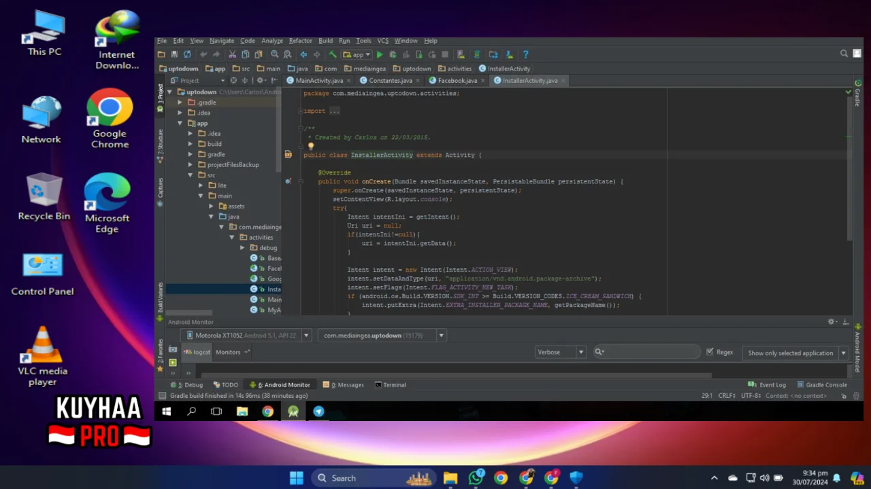Click the Project panel settings gear icon
The width and height of the screenshot is (871, 489).
coord(260,80)
